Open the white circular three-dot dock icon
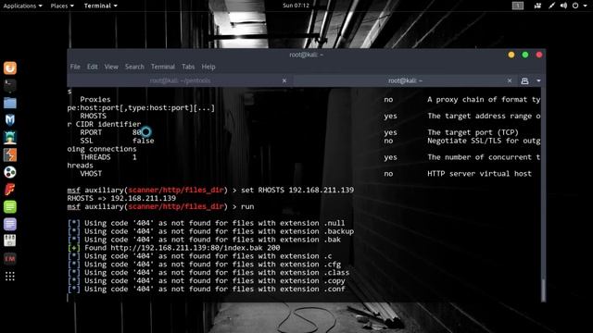This screenshot has height=333, width=593. coord(10,172)
